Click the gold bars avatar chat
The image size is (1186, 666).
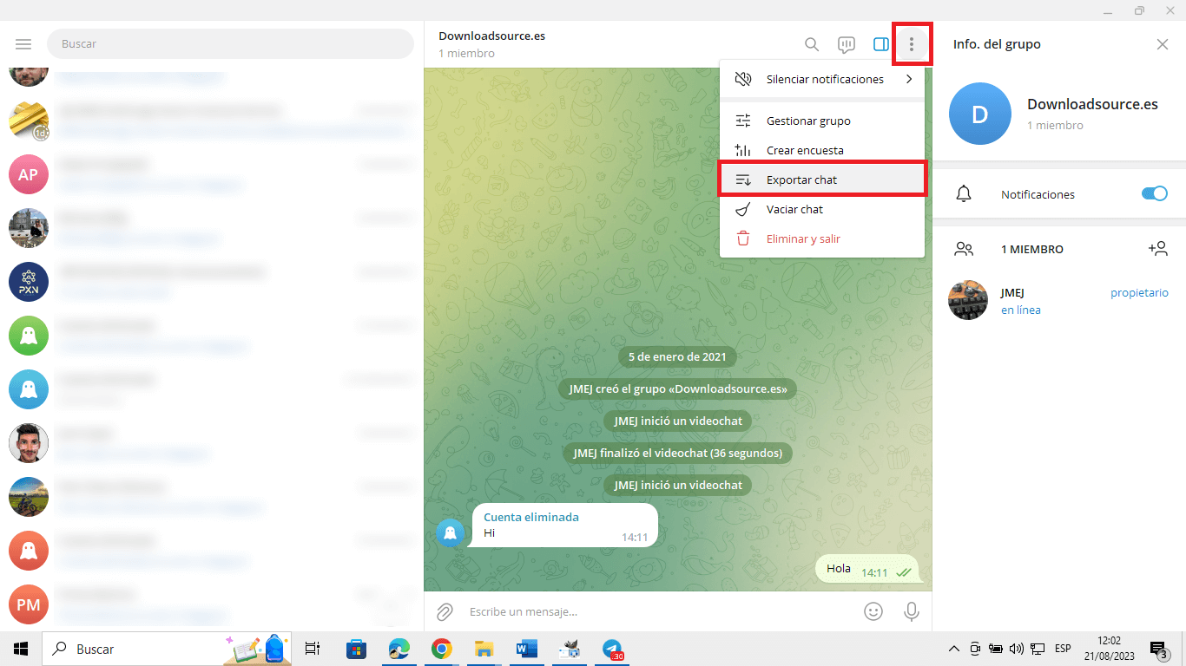pyautogui.click(x=29, y=121)
